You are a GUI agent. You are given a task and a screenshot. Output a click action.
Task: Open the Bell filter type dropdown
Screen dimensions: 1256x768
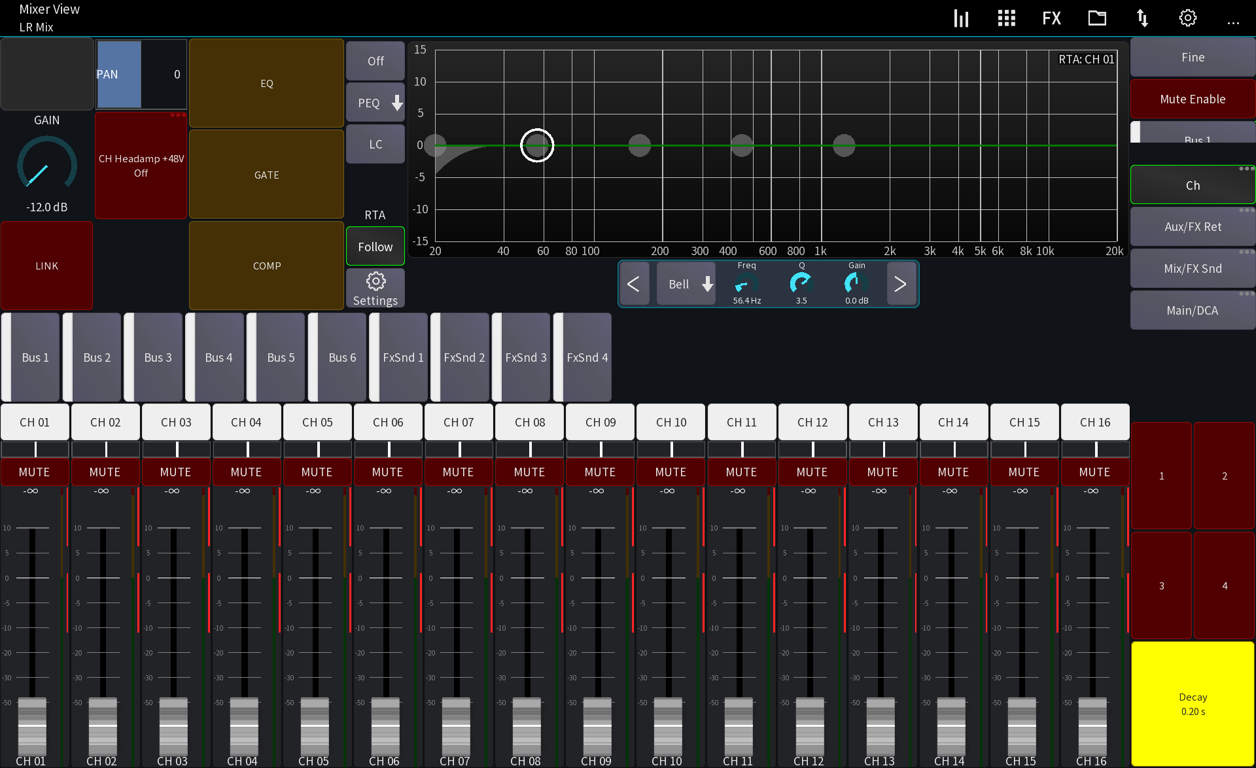point(686,284)
